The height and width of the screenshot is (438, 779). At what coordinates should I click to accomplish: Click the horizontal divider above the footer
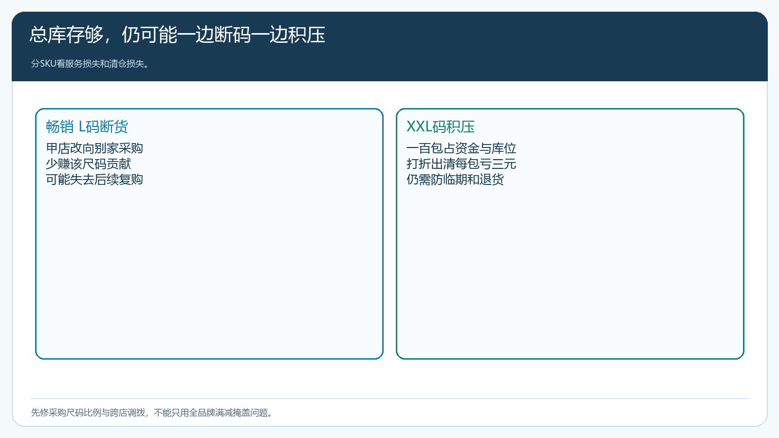point(389,399)
